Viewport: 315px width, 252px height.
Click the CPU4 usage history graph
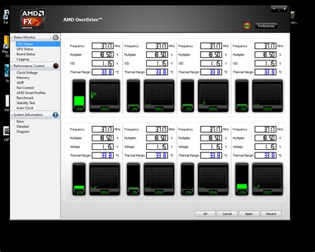[104, 179]
